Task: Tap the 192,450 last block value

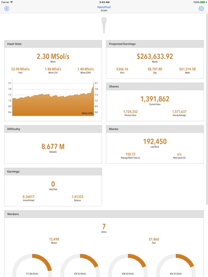Action: [155, 141]
